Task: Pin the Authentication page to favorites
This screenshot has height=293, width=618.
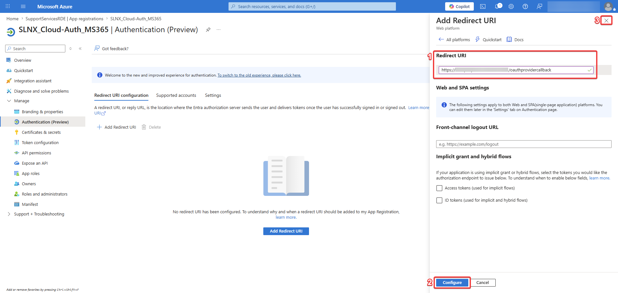Action: (x=208, y=30)
